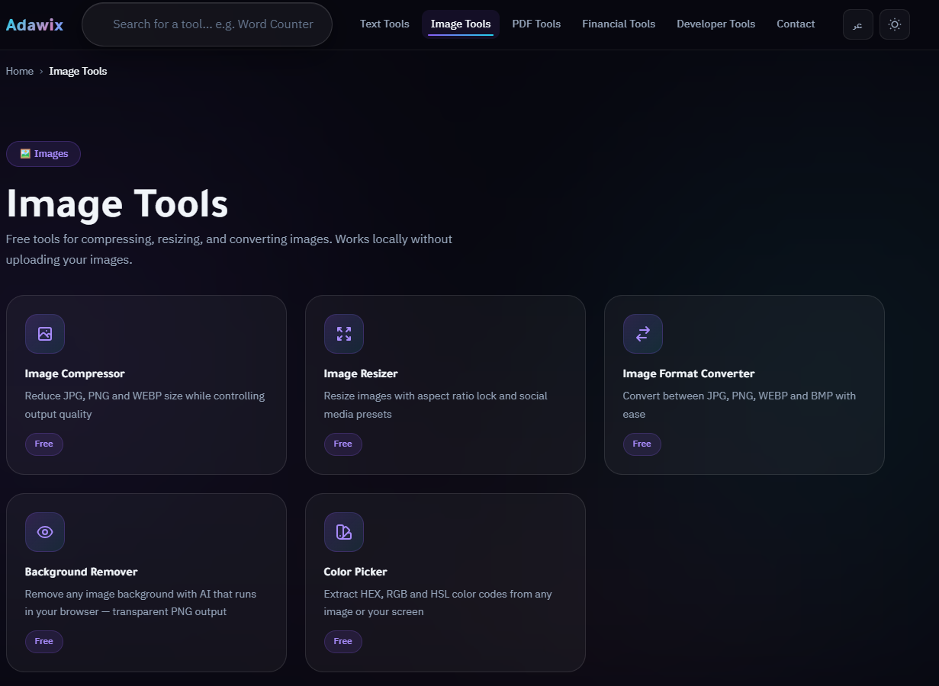This screenshot has height=686, width=939.
Task: Click the Image Format Converter swap-arrows icon
Action: [x=643, y=334]
